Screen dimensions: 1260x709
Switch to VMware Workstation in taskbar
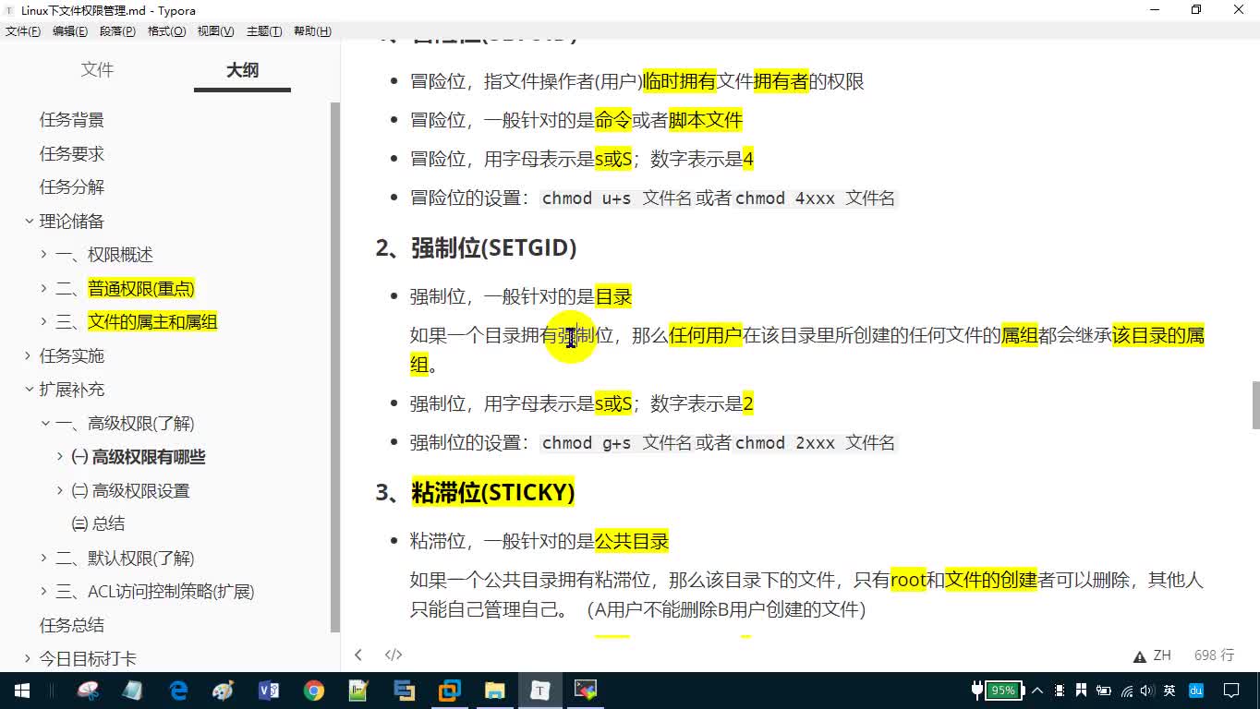(449, 690)
